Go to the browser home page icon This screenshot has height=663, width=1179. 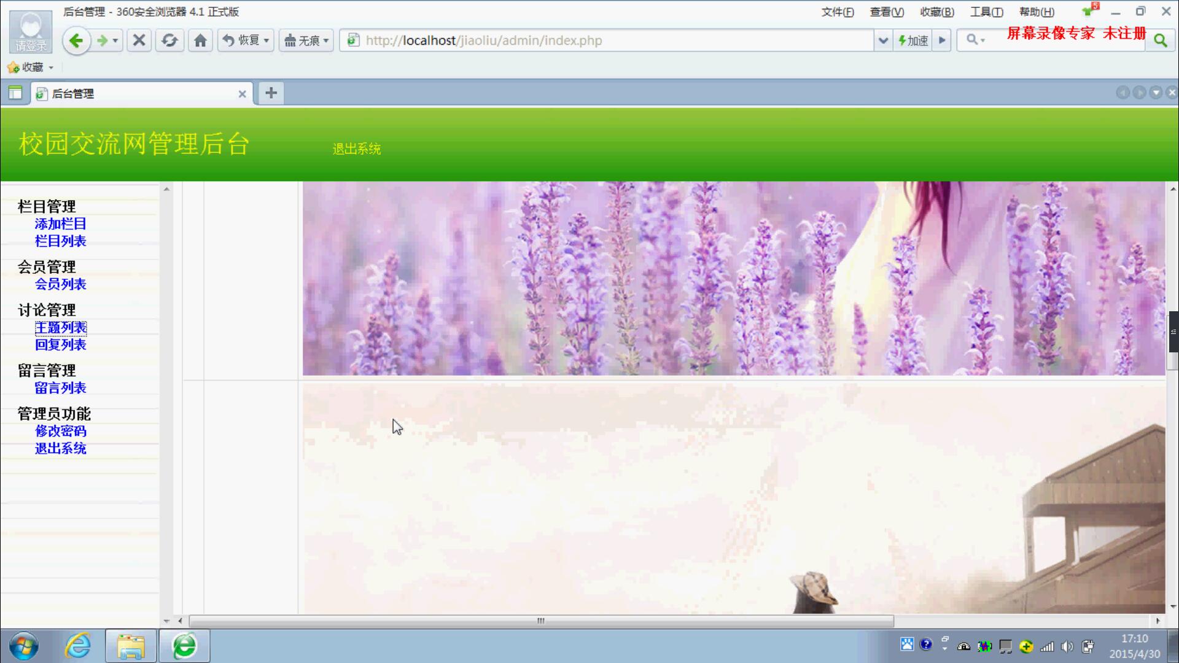[x=200, y=41]
